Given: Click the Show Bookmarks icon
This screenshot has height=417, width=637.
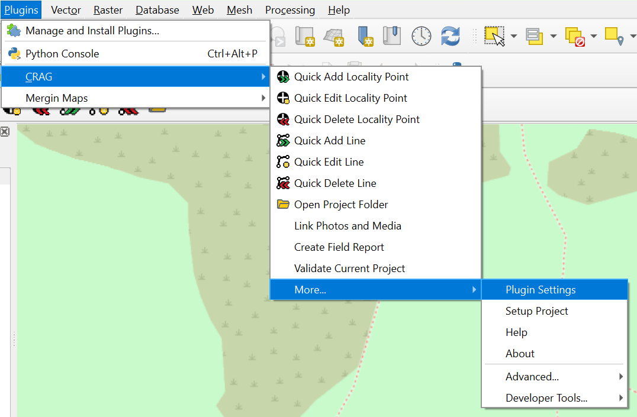Looking at the screenshot, I should click(x=392, y=35).
